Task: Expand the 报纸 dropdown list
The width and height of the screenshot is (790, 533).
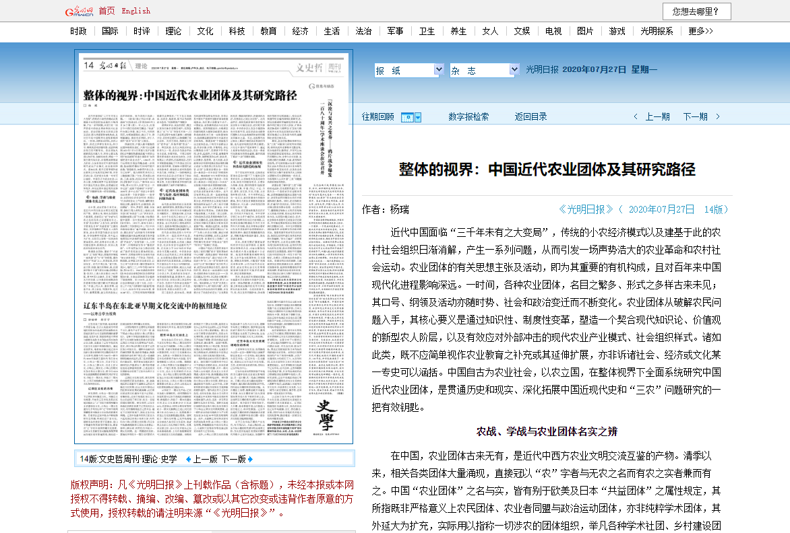Action: pyautogui.click(x=438, y=70)
